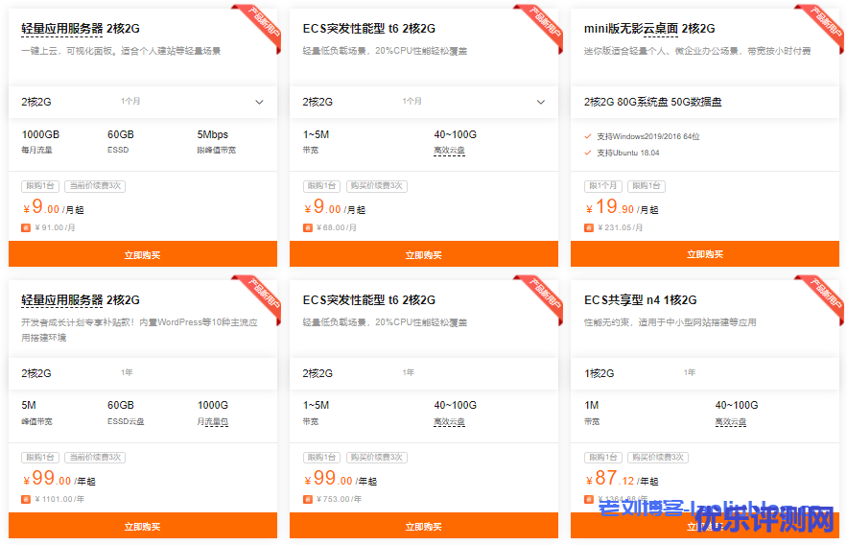
Task: Click the orange price icon beside ¥1101.00/年
Action: click(26, 499)
